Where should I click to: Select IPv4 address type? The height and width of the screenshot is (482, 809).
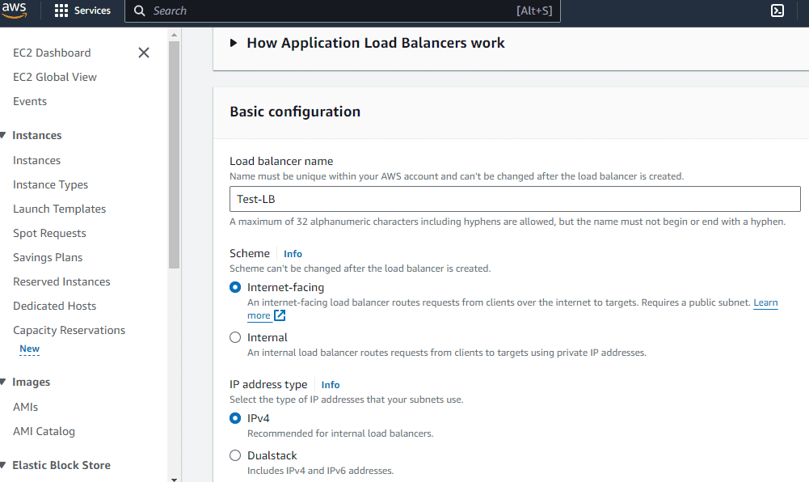coord(235,418)
